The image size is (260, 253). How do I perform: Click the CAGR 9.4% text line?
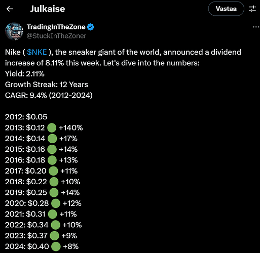pos(49,95)
